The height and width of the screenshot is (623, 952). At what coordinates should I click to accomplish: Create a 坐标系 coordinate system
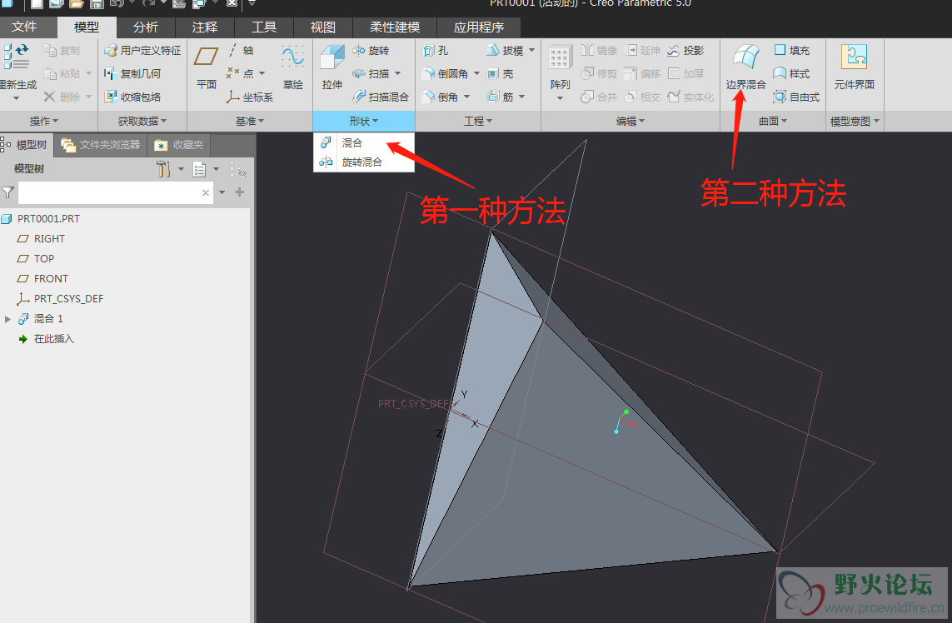coord(250,97)
